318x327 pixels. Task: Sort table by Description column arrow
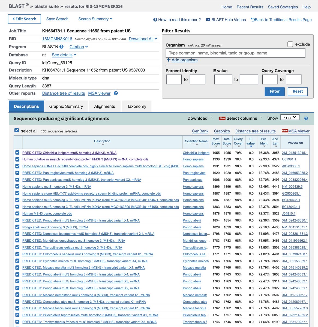point(102,145)
